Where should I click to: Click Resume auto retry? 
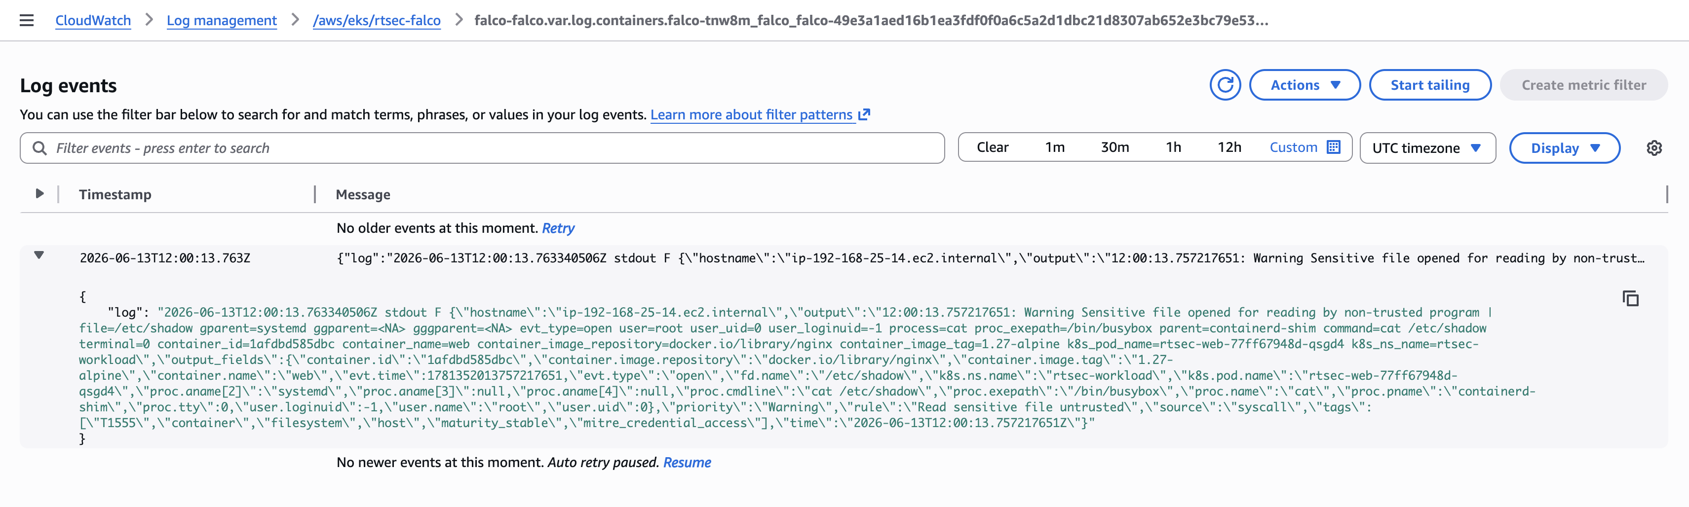coord(687,463)
